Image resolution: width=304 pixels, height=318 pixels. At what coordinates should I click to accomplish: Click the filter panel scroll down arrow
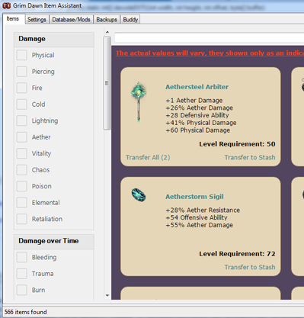coord(107,295)
